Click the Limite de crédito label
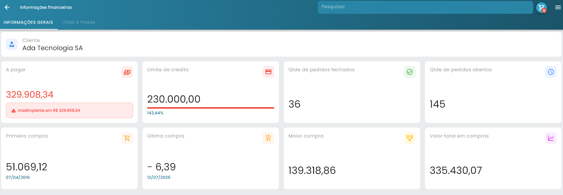 tap(168, 70)
